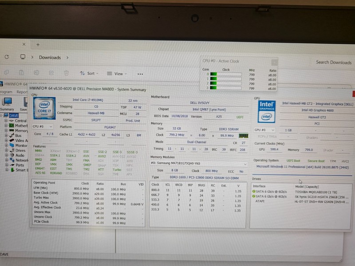Click the Intel QM87 (Lynx Point) chipset field
The width and height of the screenshot is (355, 266).
pyautogui.click(x=209, y=110)
